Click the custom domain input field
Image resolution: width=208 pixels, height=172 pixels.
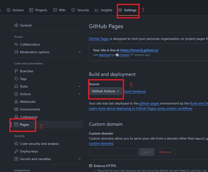[x=113, y=152]
